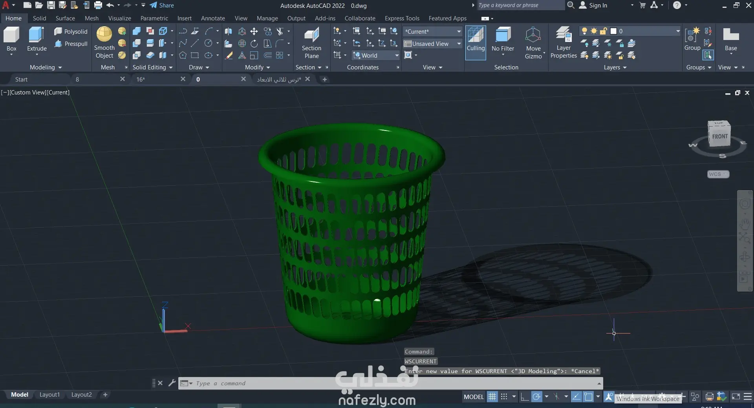Go to the Annotate ribbon tab
Viewport: 754px width, 408px height.
pos(213,18)
